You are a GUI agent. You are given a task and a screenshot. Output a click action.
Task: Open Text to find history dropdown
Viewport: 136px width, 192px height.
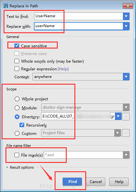126,16
